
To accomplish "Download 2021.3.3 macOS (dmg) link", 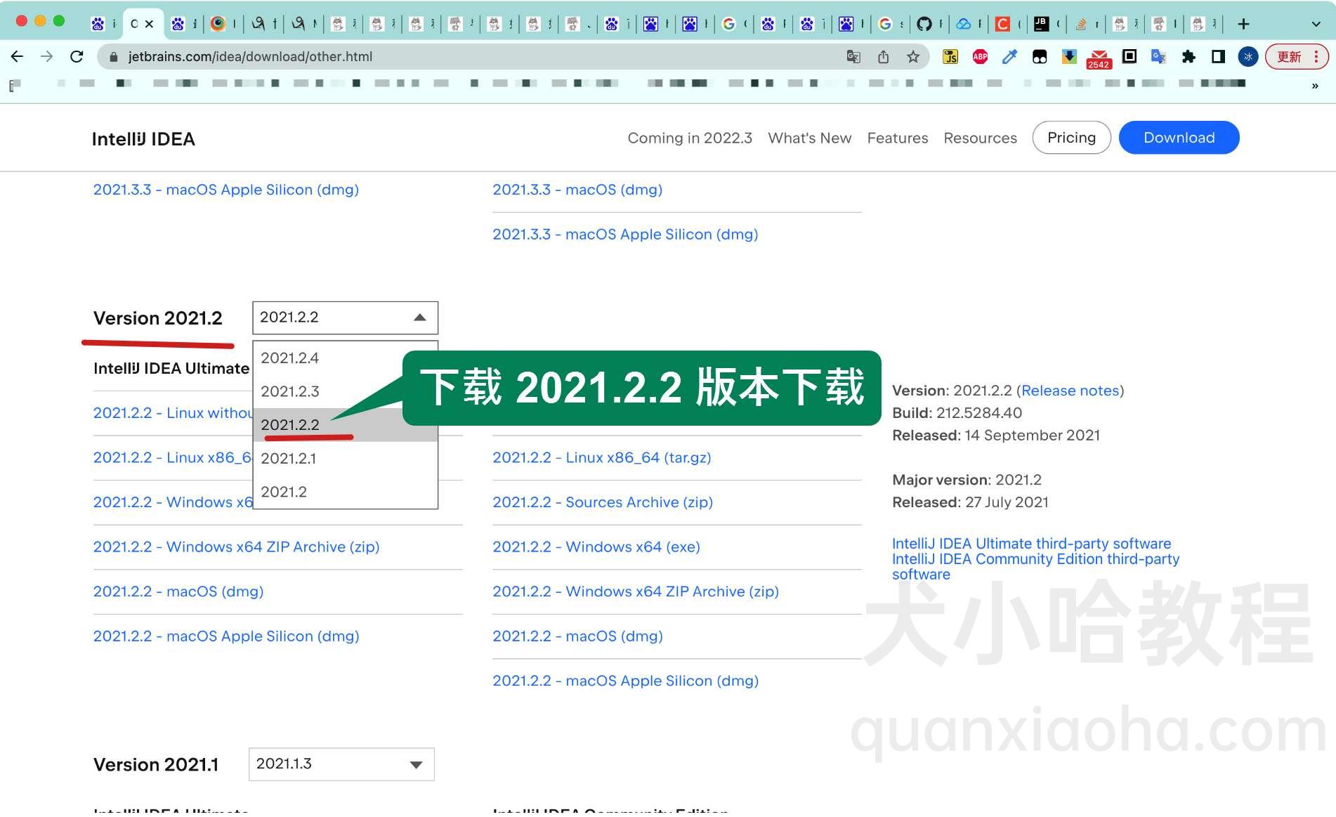I will (577, 190).
